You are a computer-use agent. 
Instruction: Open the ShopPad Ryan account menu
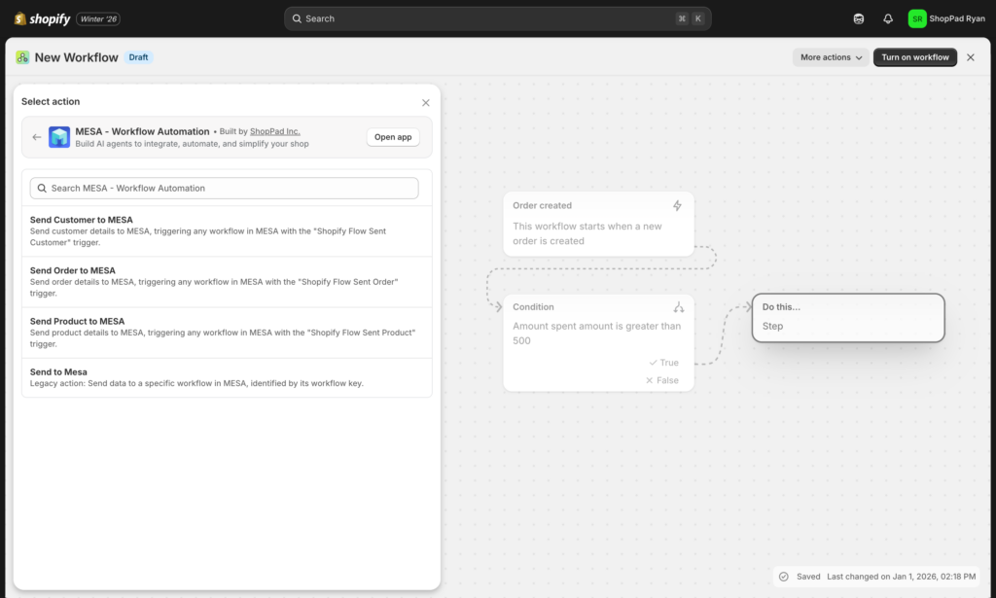pyautogui.click(x=946, y=19)
